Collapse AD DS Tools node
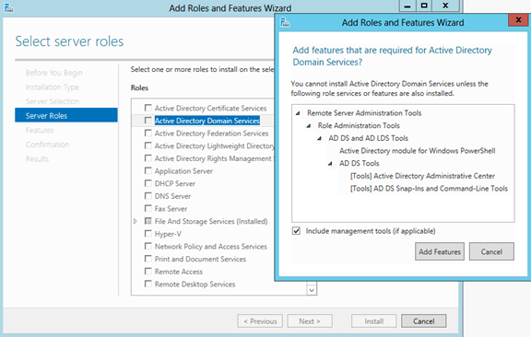The image size is (531, 337). [x=330, y=164]
